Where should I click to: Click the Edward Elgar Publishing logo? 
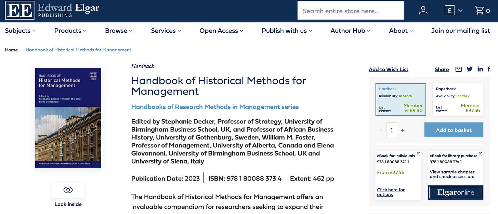[52, 10]
